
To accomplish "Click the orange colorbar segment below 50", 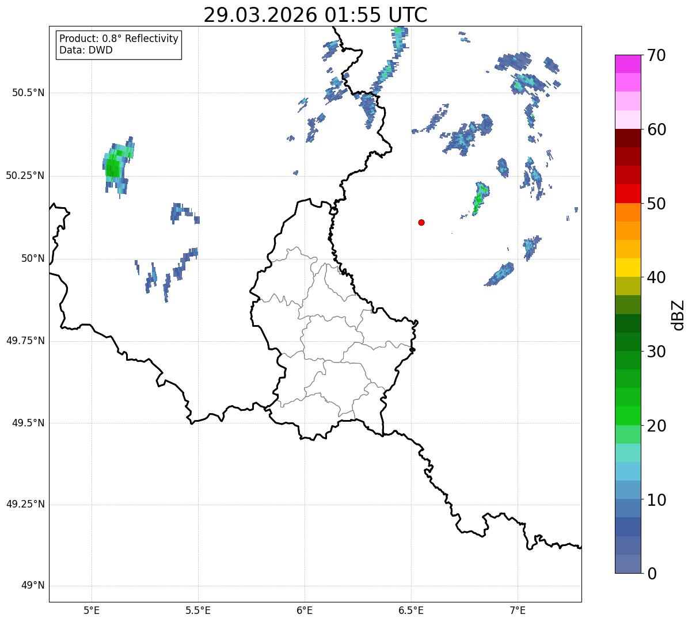I will click(628, 212).
